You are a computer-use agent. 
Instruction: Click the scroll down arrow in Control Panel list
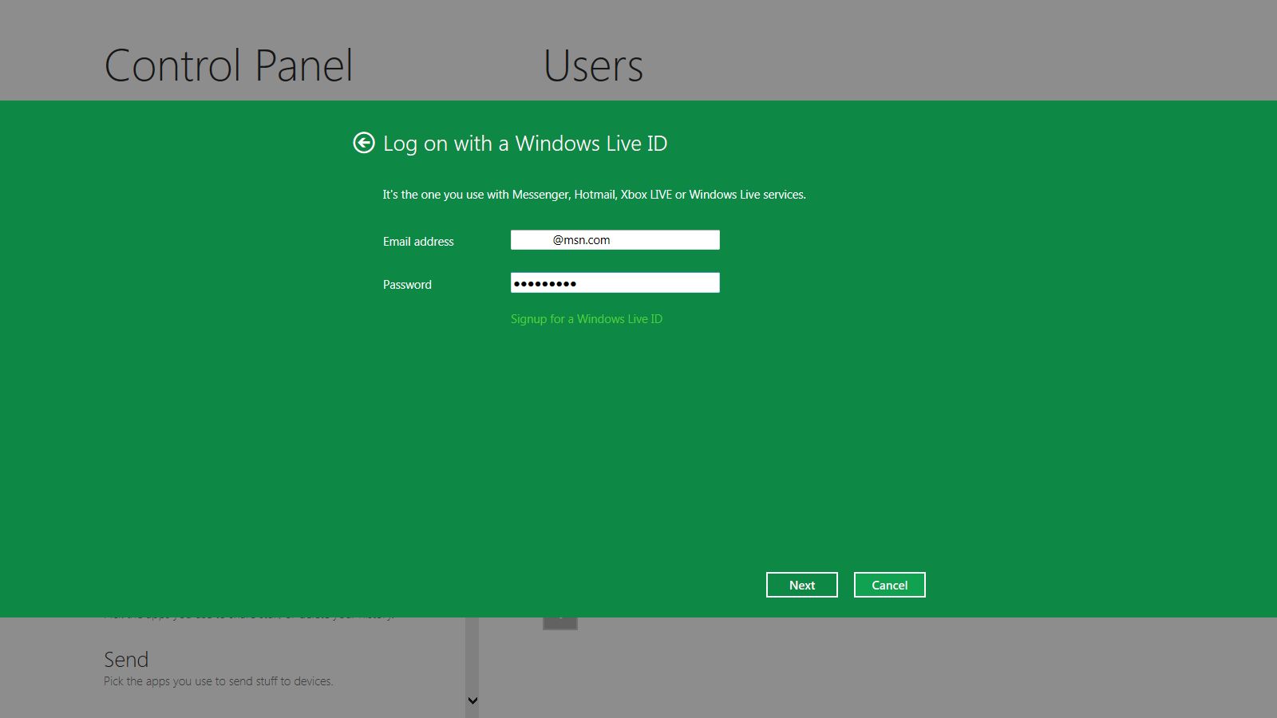[x=472, y=700]
